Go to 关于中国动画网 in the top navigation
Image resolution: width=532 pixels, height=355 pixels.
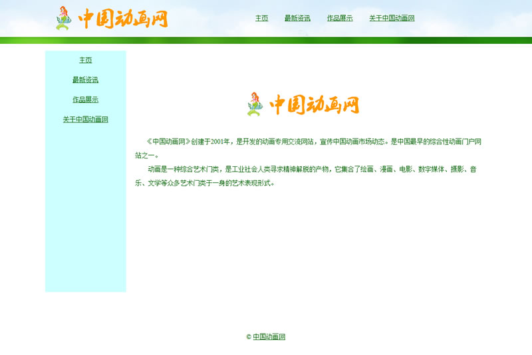coord(392,19)
